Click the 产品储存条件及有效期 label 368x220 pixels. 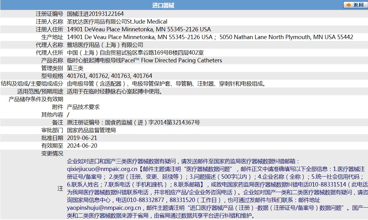coord(36,99)
